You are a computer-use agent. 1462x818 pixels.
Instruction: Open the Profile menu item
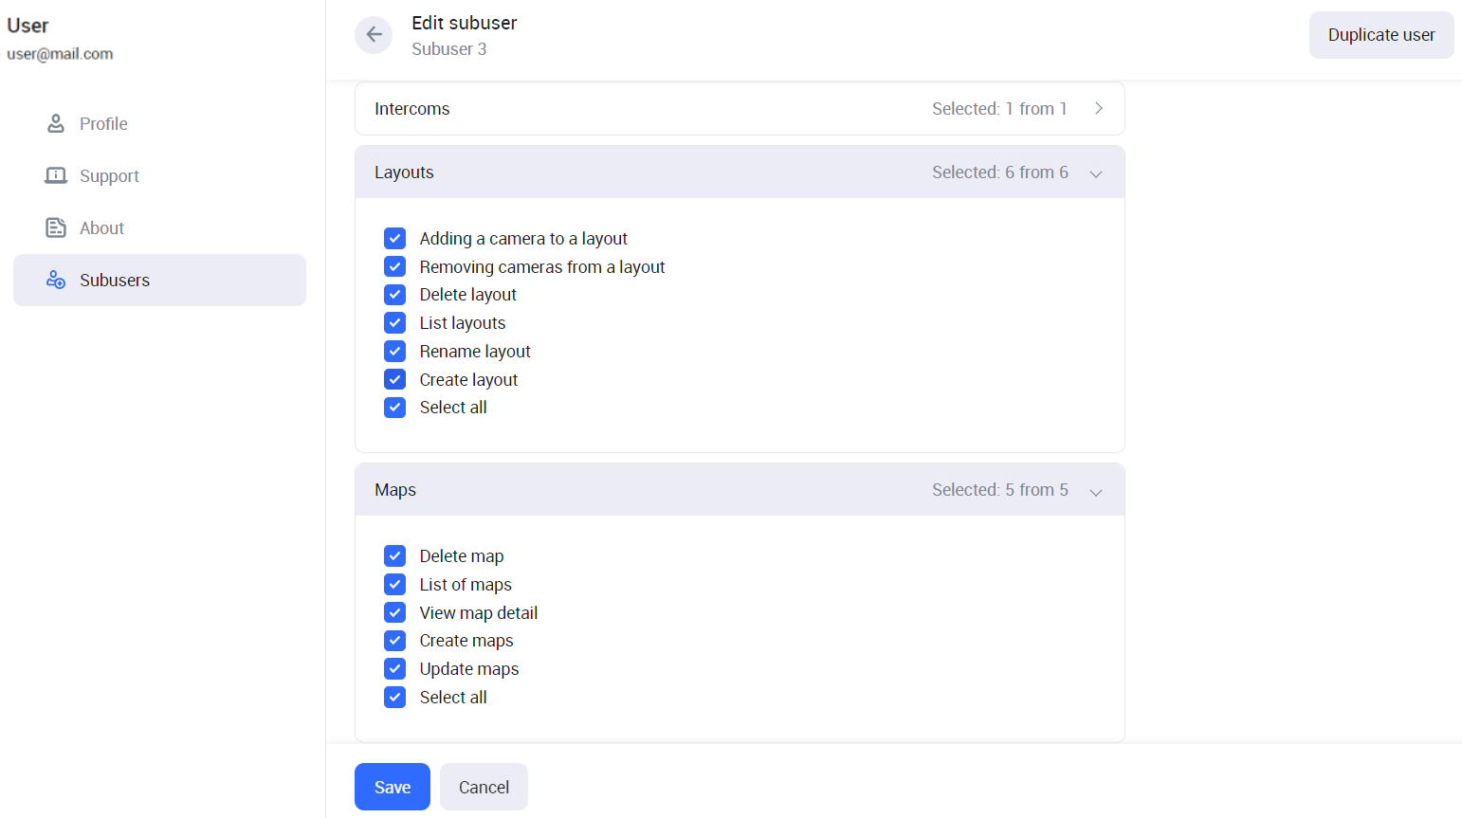(103, 123)
